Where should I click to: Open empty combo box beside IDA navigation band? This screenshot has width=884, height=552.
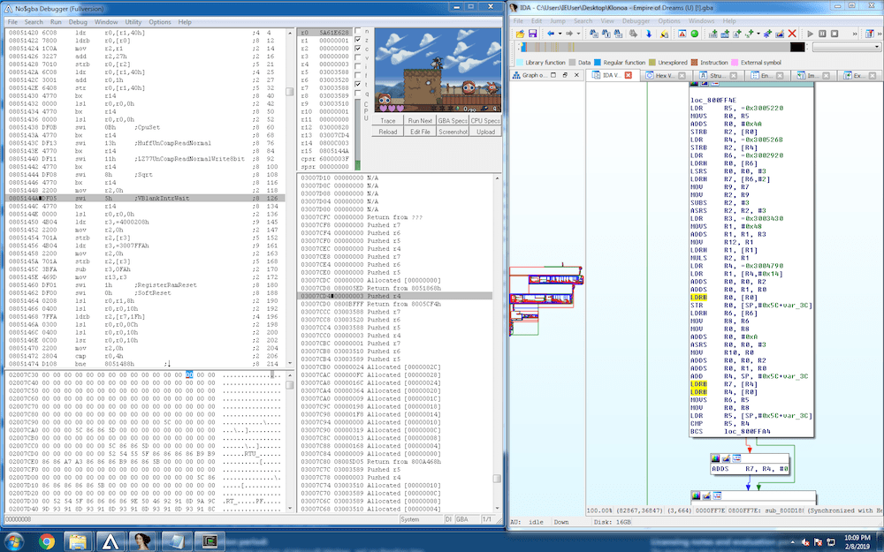846,47
